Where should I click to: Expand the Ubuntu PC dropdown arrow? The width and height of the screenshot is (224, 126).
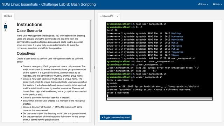[118, 16]
